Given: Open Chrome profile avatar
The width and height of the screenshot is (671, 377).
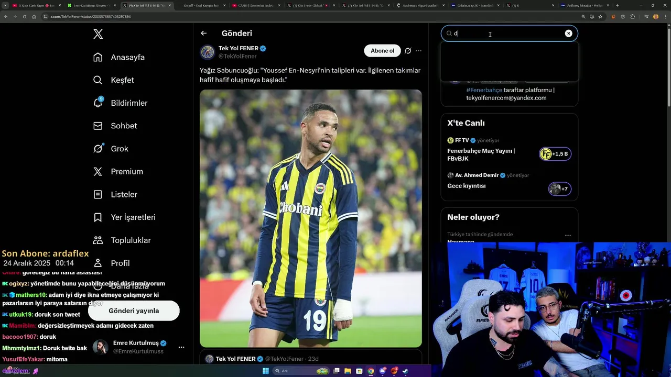Looking at the screenshot, I should (656, 17).
